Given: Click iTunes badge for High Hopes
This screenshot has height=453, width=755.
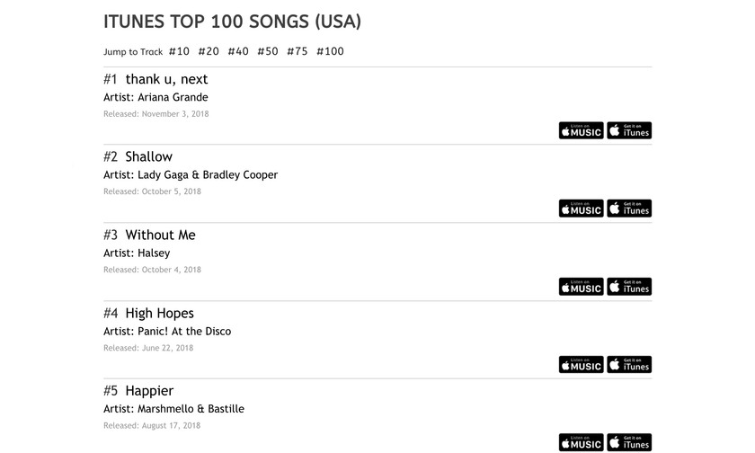Looking at the screenshot, I should pos(629,364).
